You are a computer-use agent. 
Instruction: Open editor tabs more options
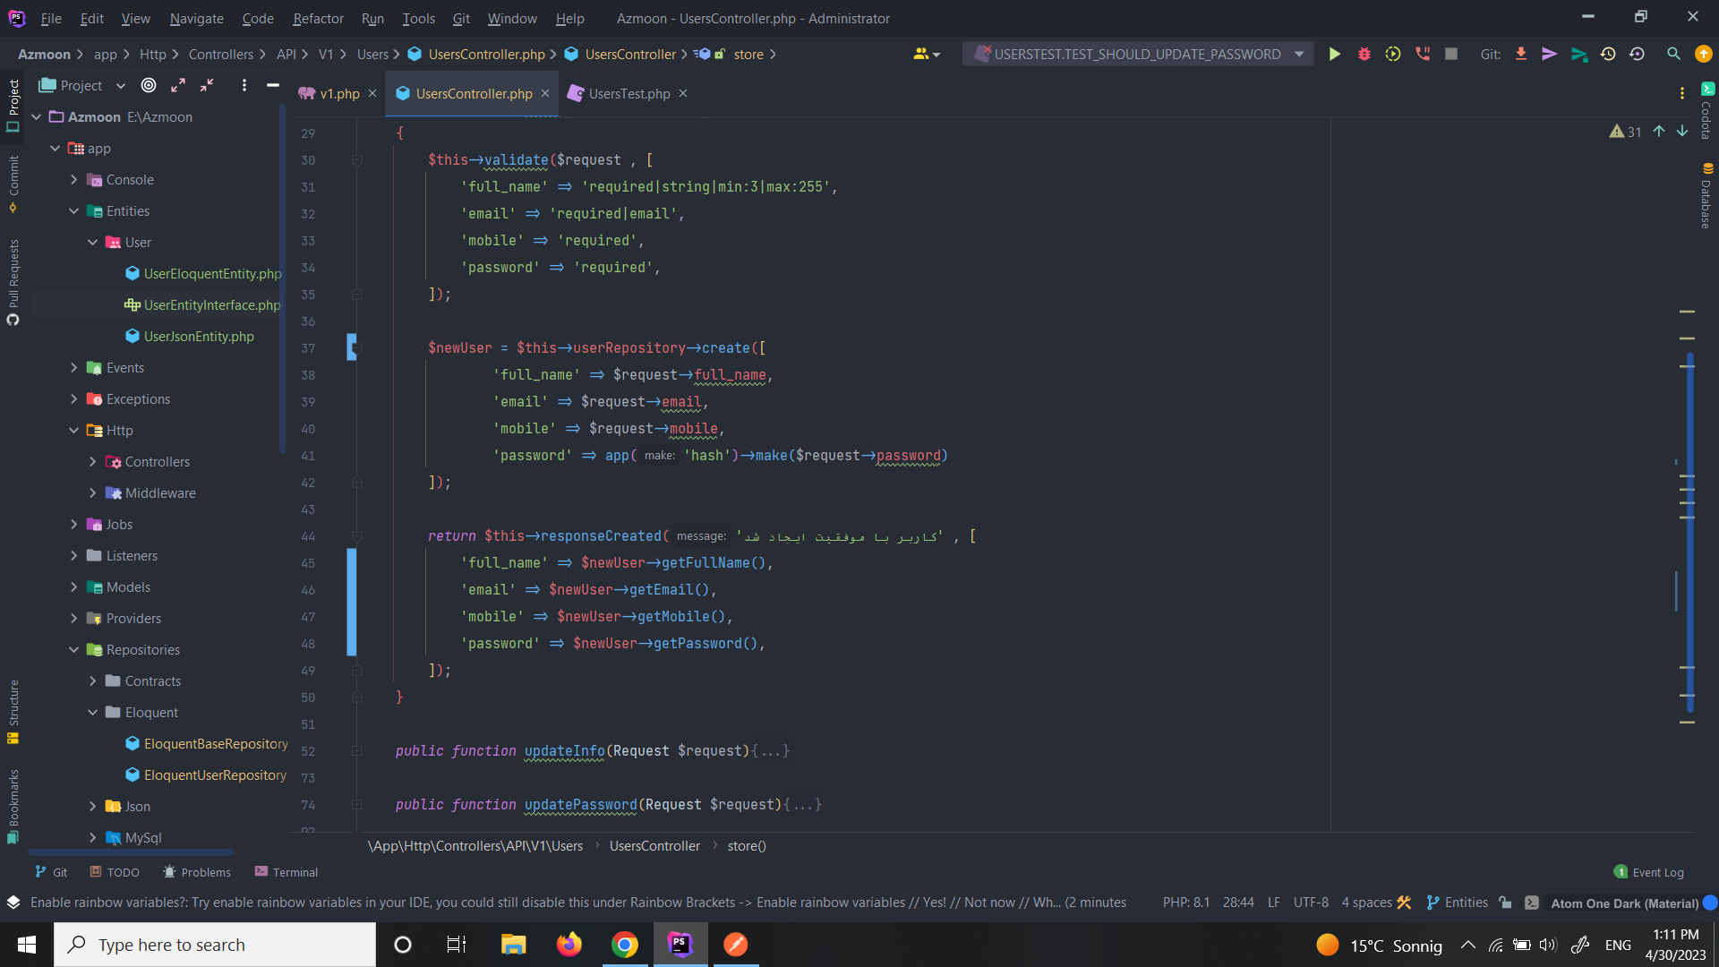[x=1682, y=93]
